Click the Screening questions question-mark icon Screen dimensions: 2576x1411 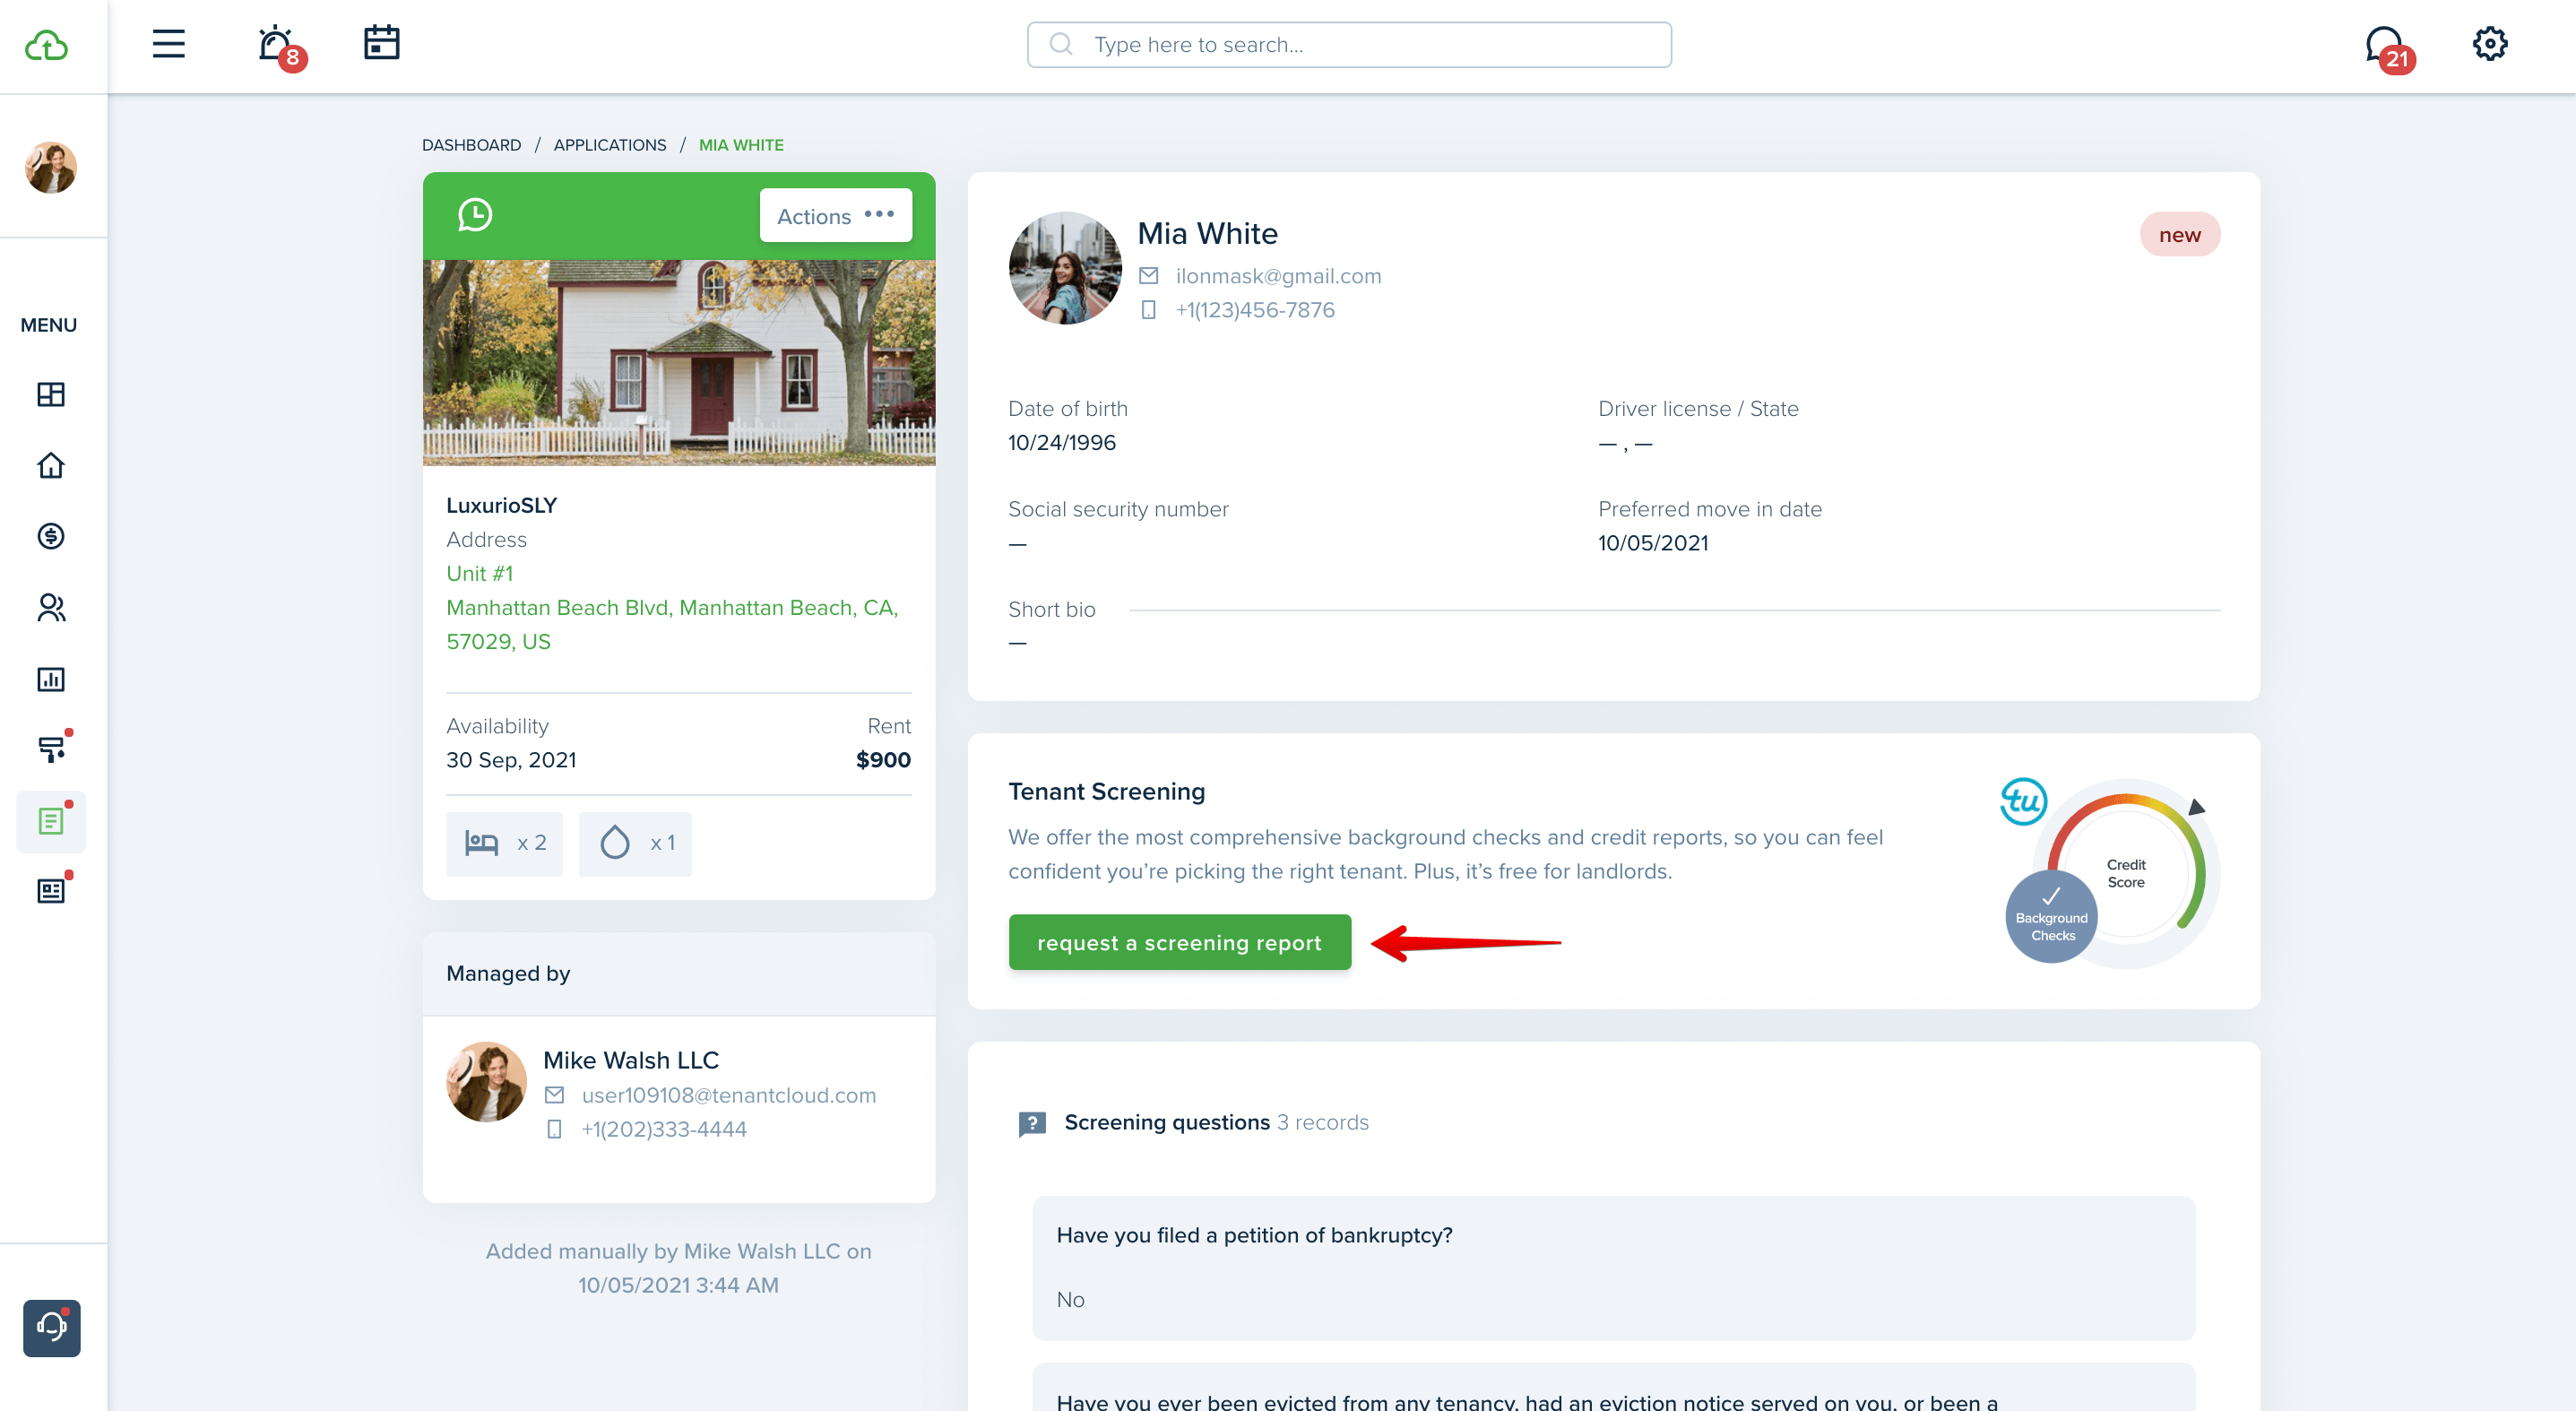click(x=1032, y=1124)
